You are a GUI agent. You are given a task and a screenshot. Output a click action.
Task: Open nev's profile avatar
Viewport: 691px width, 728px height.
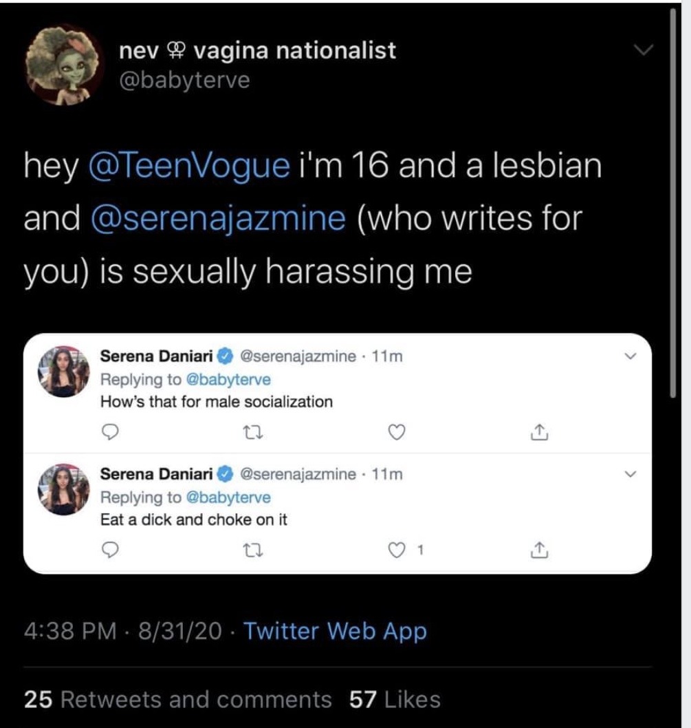[x=65, y=66]
